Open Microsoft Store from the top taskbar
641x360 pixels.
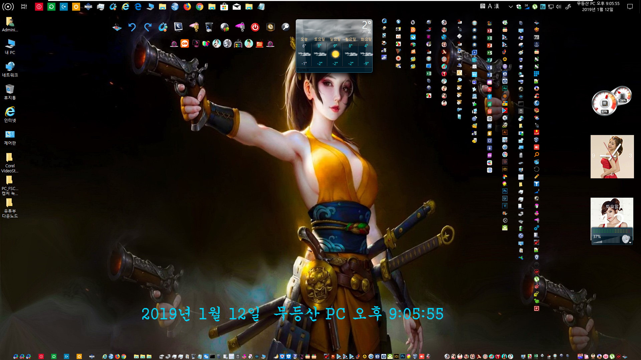(224, 6)
